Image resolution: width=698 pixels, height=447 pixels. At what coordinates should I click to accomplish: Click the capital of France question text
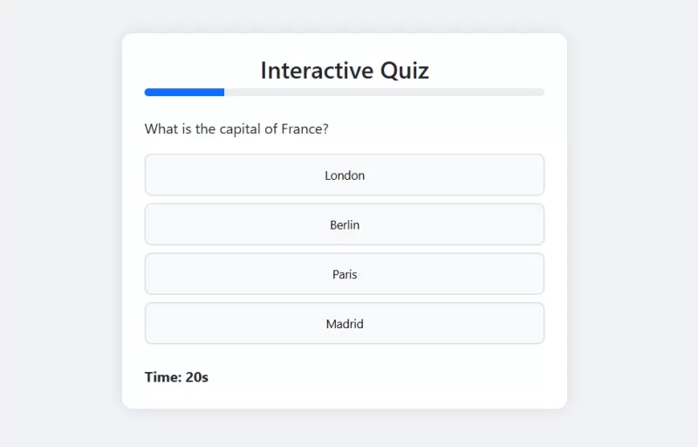click(236, 129)
